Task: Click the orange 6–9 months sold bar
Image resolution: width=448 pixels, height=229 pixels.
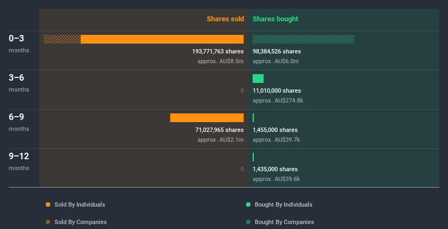Action: tap(207, 118)
